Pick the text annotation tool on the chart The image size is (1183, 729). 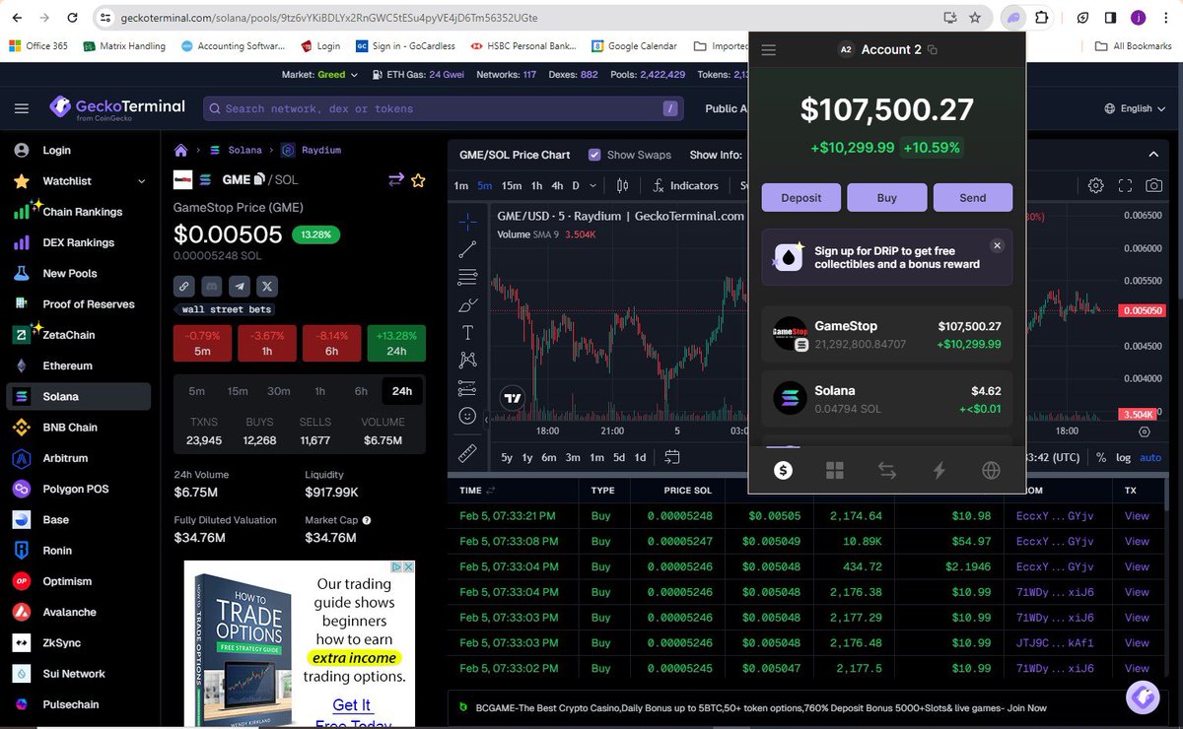pyautogui.click(x=467, y=331)
